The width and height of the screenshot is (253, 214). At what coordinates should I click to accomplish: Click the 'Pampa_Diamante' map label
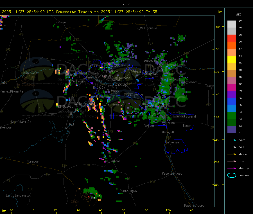coord(12,91)
